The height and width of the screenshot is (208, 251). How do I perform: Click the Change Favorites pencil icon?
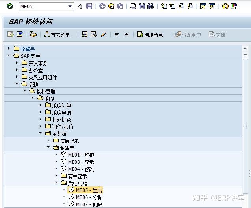click(103, 34)
